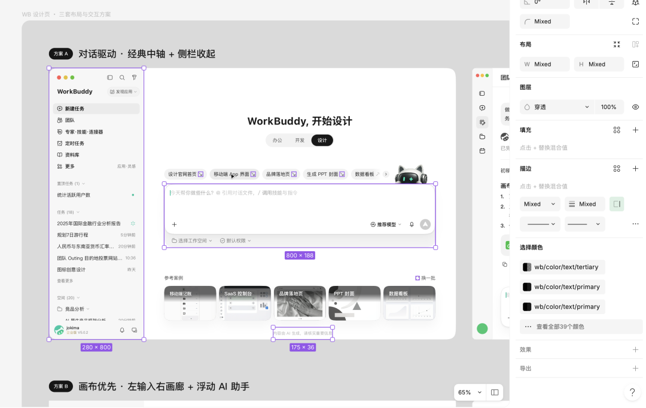
Task: Open the 65% zoom dropdown
Action: tap(470, 393)
